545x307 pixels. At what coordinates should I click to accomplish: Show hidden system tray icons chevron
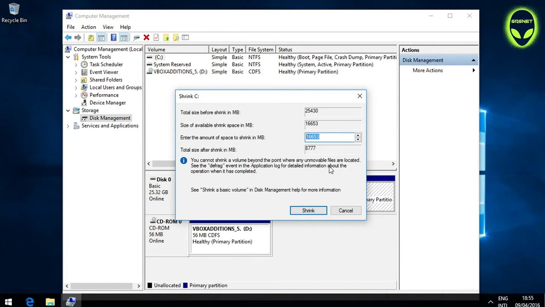(490, 302)
